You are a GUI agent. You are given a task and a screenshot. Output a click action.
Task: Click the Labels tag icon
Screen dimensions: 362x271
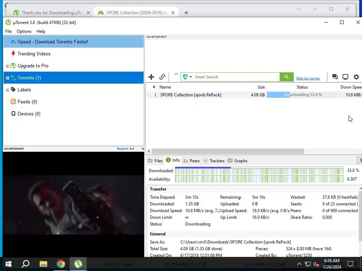[x=13, y=90]
